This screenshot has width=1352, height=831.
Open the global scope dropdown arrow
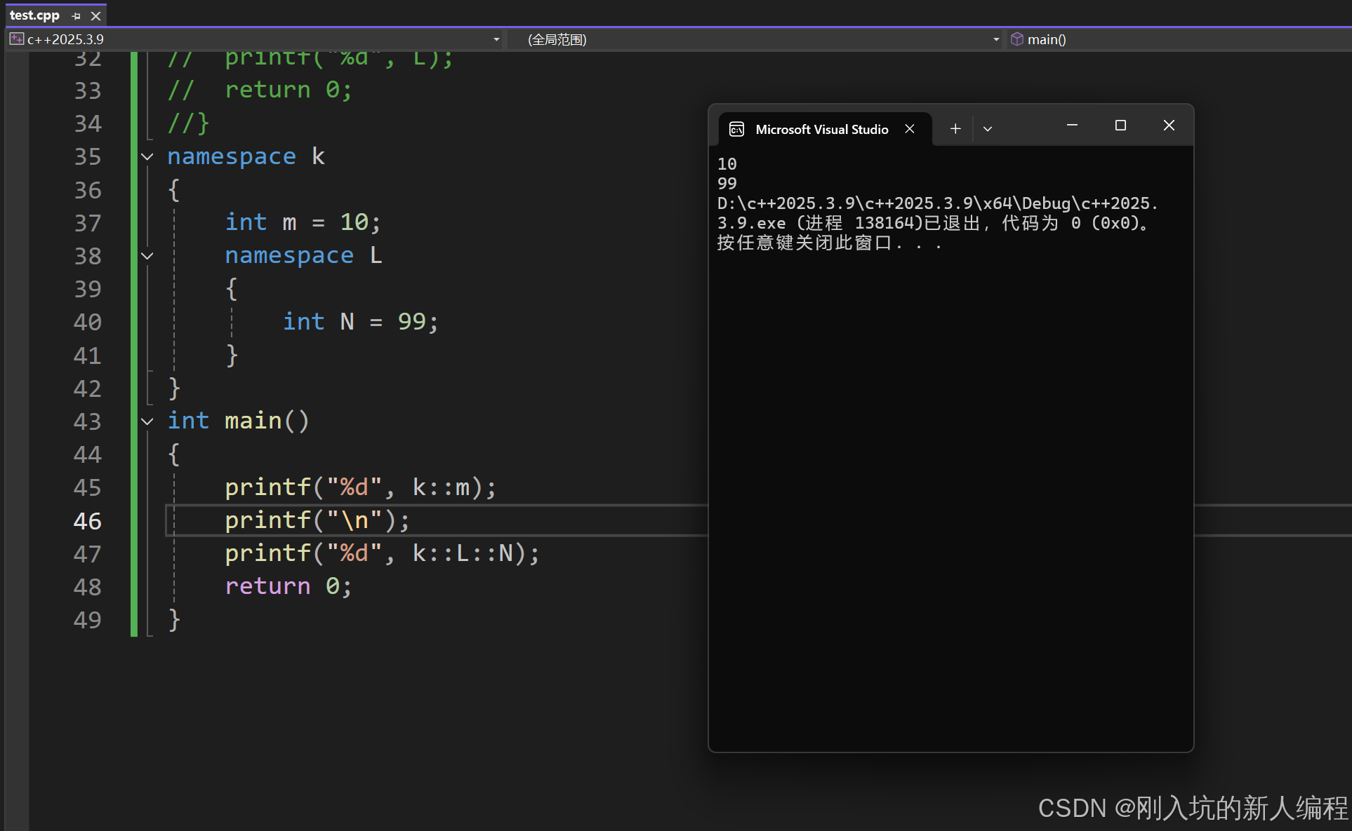click(995, 39)
